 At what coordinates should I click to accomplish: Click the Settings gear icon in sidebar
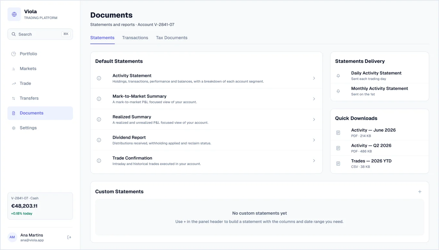coord(14,128)
